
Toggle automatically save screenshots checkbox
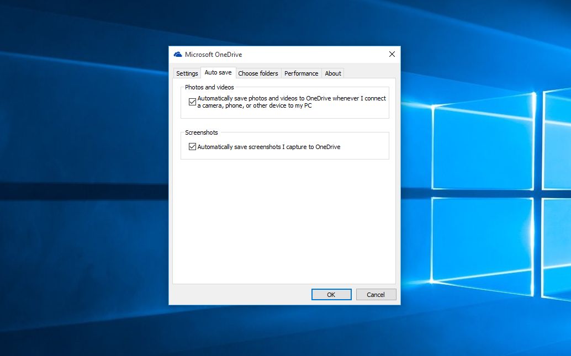point(192,147)
